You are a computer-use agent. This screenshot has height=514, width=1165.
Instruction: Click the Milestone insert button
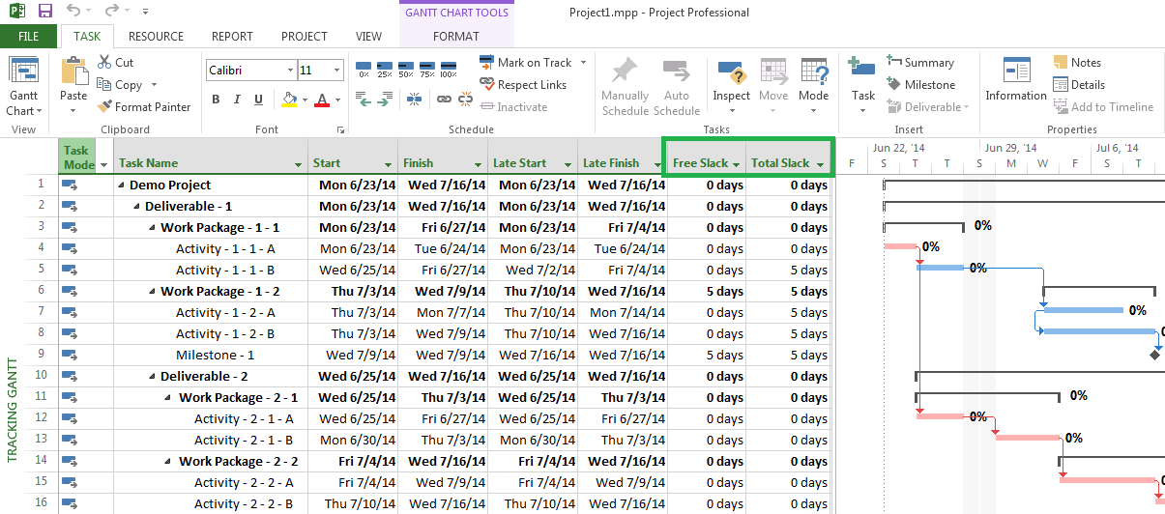pyautogui.click(x=920, y=85)
